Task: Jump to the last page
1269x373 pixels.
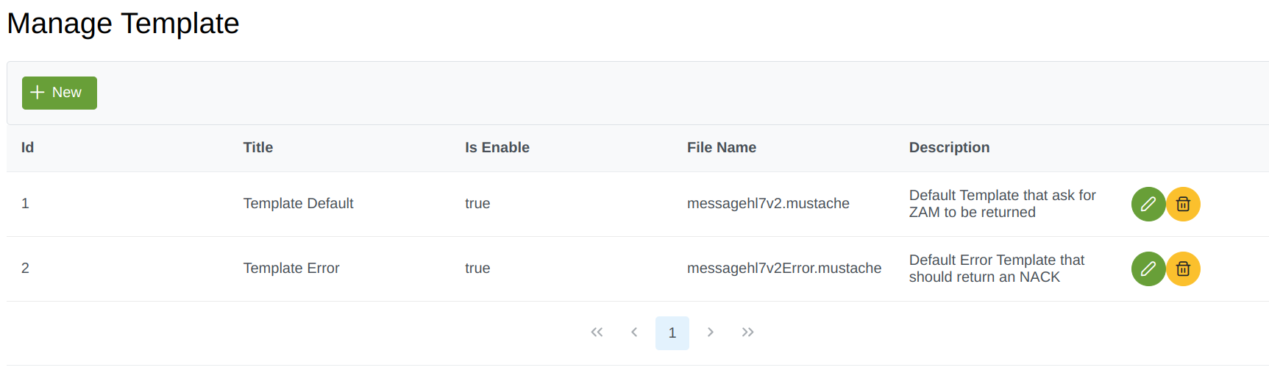Action: (747, 333)
